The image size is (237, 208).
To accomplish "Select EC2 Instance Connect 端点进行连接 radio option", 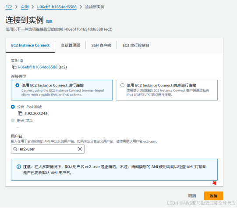I will [122, 85].
